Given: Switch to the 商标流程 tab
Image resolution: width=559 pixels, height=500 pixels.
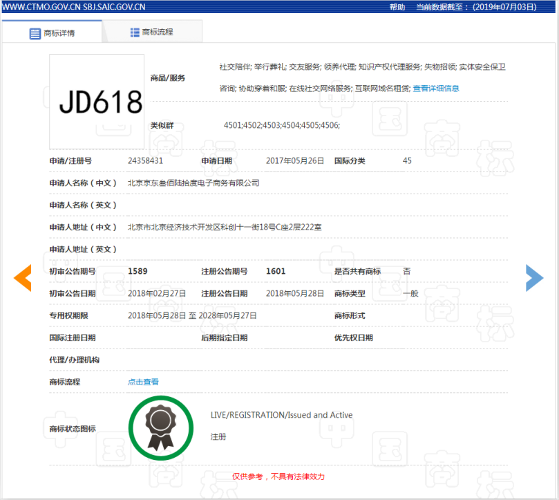Looking at the screenshot, I should (152, 32).
